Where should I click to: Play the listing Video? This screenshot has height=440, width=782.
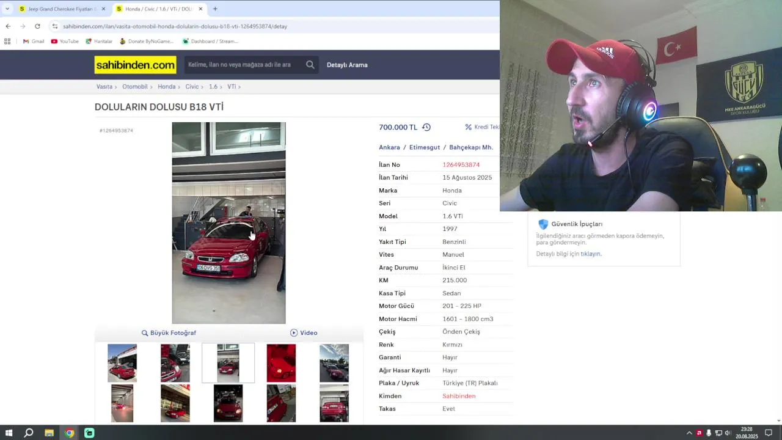click(304, 333)
